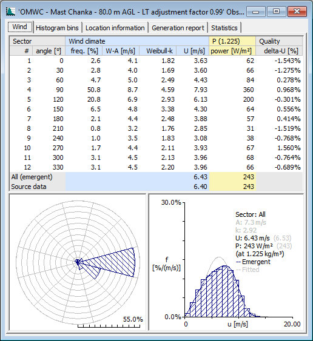
Task: Select sector 4 power value 360
Action: point(248,90)
